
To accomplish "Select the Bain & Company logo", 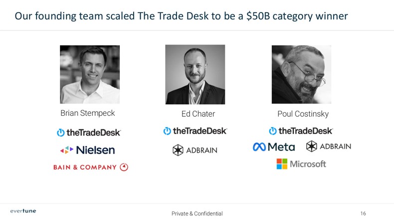I will pos(91,167).
